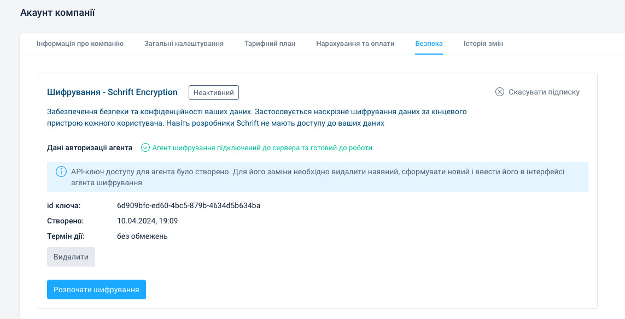
Task: Click the green checkmark agent status icon
Action: click(x=145, y=147)
